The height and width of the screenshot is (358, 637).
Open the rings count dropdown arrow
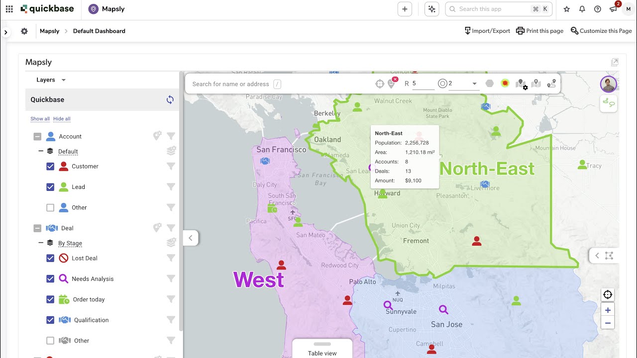click(474, 84)
